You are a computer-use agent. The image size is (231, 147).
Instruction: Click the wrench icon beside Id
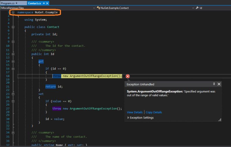click(x=197, y=8)
